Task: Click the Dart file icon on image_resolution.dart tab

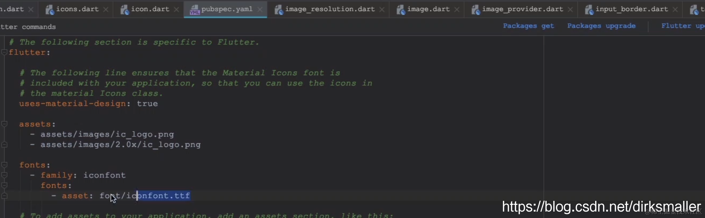Action: point(279,10)
